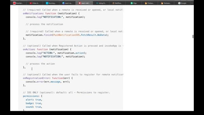Click 'permissions' key in the code
The height and width of the screenshot is (115, 204).
pyautogui.click(x=31, y=96)
